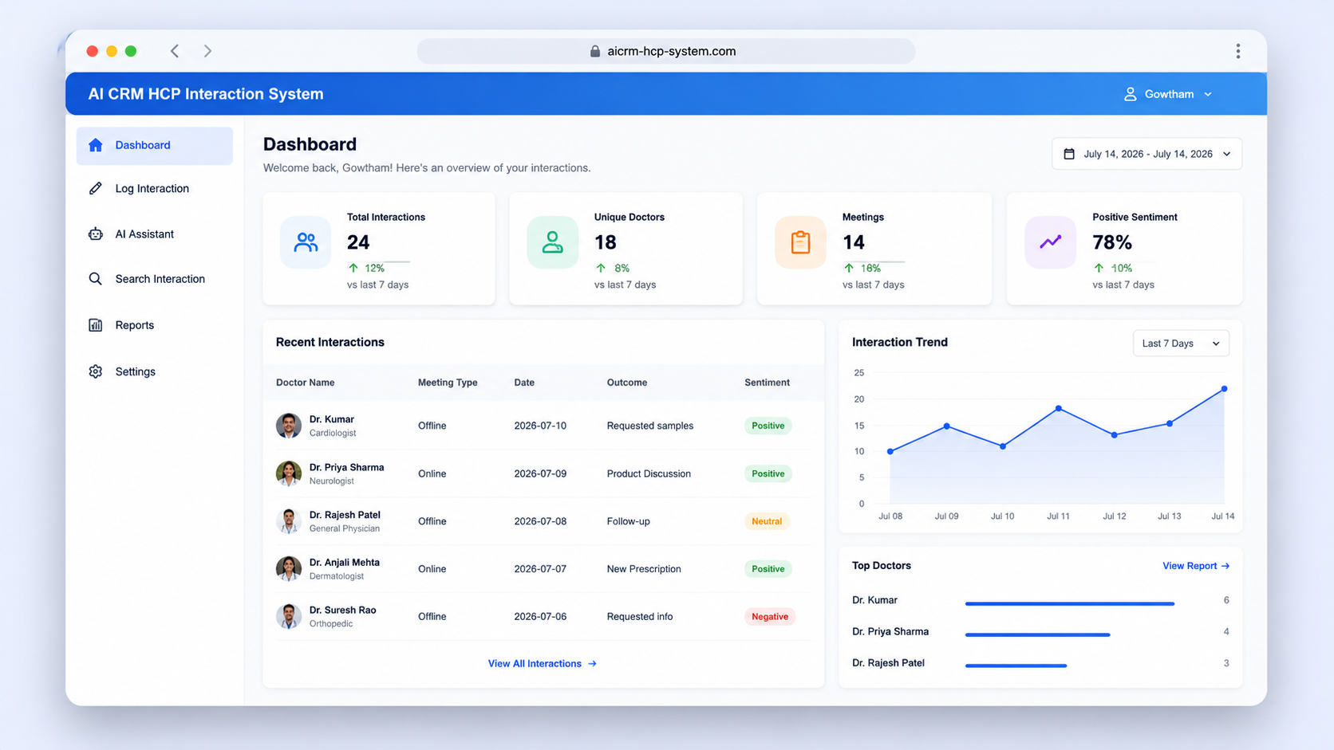Open the browser three-dot menu
Image resolution: width=1334 pixels, height=750 pixels.
(x=1238, y=51)
